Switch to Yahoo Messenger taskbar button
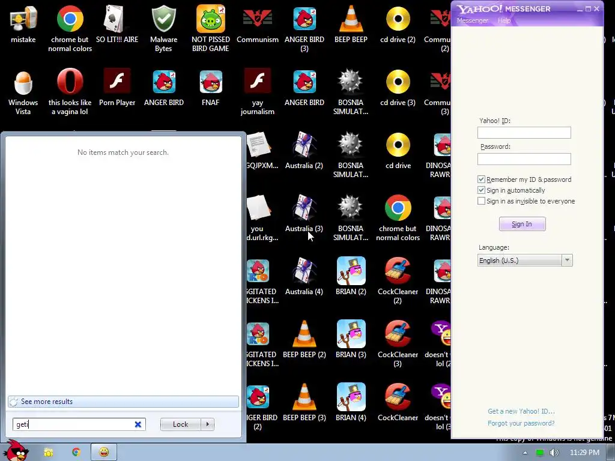Viewport: 615px width, 461px height. coord(104,453)
